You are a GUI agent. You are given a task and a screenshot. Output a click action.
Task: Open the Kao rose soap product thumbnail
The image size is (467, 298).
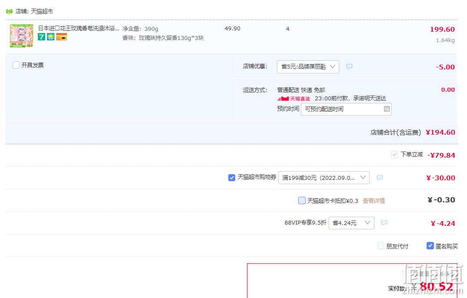point(21,36)
